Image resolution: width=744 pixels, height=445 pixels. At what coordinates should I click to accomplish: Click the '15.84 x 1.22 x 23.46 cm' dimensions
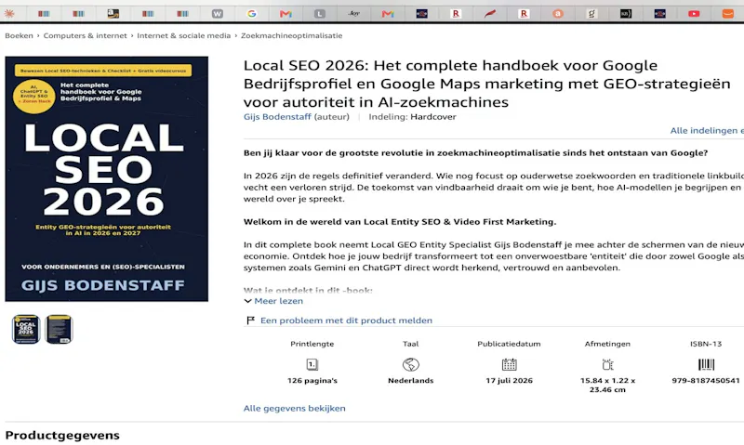click(x=607, y=385)
